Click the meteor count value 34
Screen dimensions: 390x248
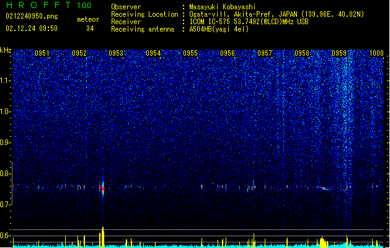[x=90, y=29]
